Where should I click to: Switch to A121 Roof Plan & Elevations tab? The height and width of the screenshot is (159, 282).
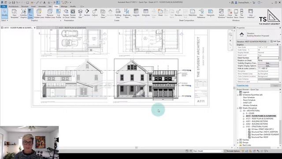[73, 28]
